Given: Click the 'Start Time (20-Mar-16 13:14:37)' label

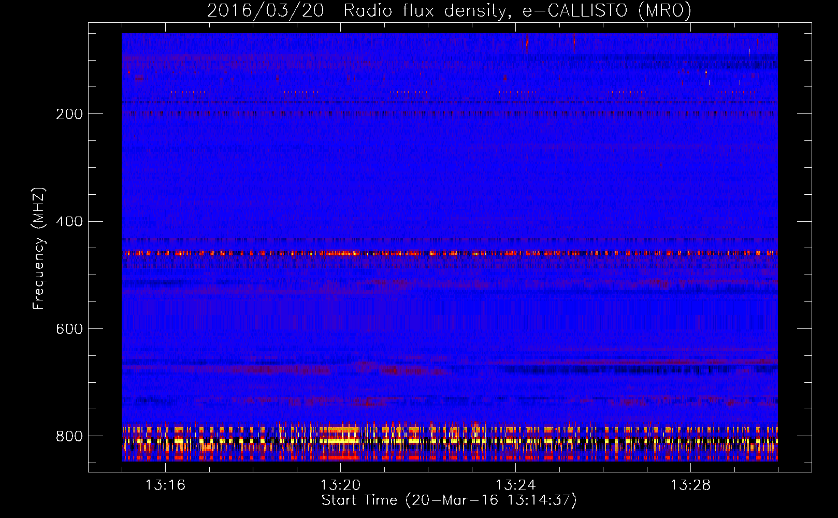Looking at the screenshot, I should pyautogui.click(x=449, y=500).
